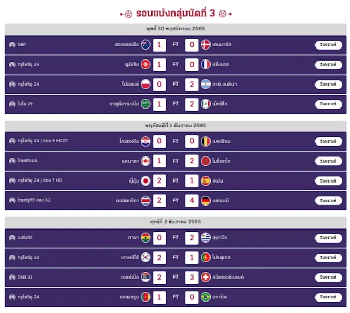
Task: Open analysis button for Poland vs Argentina
Action: click(329, 84)
